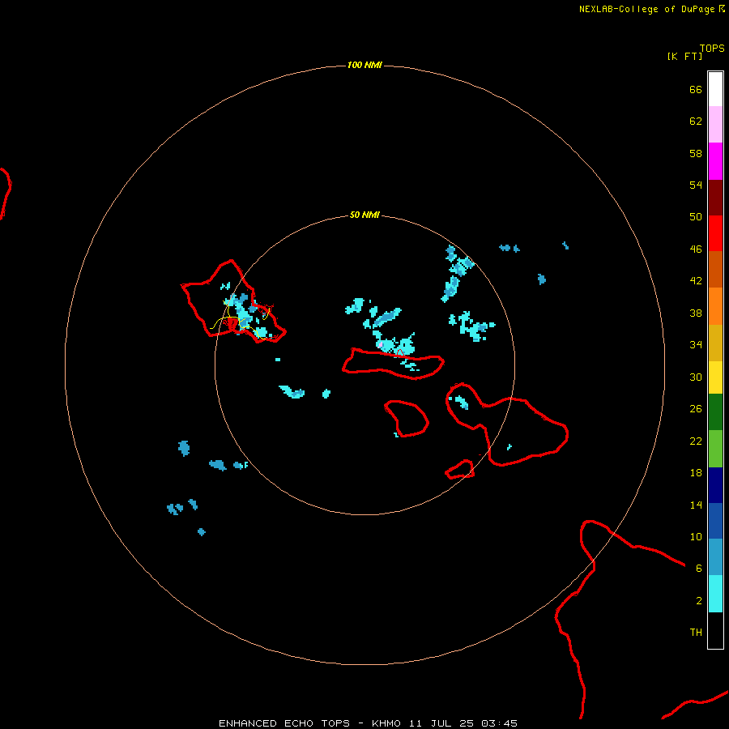Select the 2 legend value
Viewport: 729px width, 729px height.
[699, 601]
